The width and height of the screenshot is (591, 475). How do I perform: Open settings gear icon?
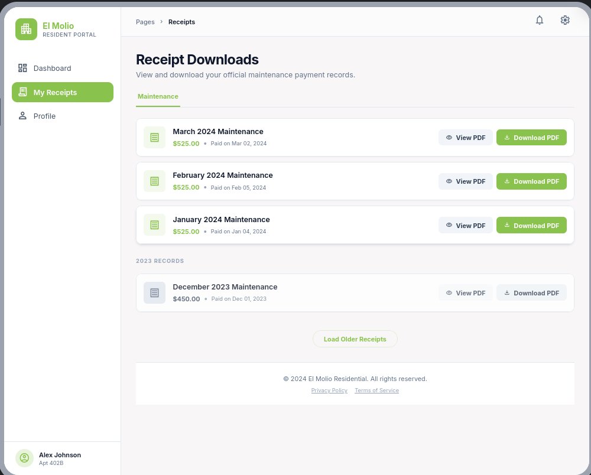pos(564,20)
